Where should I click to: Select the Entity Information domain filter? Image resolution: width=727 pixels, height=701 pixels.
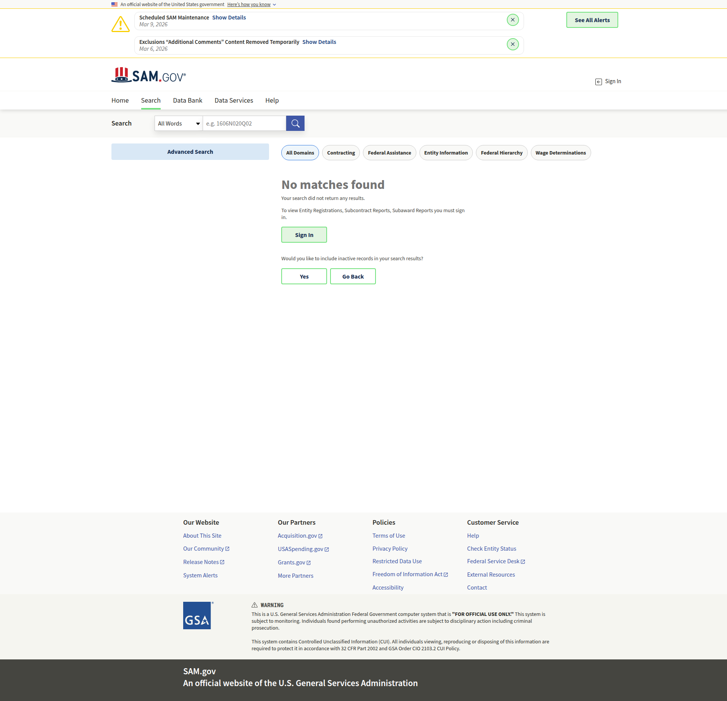446,153
